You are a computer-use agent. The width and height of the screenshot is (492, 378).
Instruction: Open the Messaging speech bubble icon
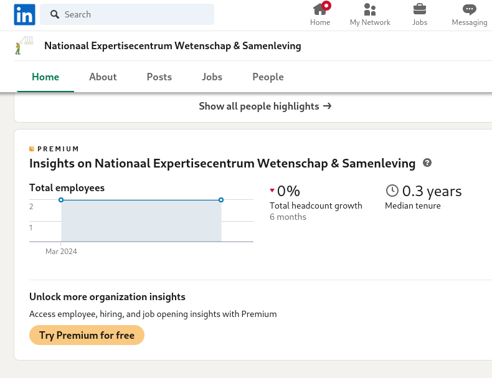point(470,14)
